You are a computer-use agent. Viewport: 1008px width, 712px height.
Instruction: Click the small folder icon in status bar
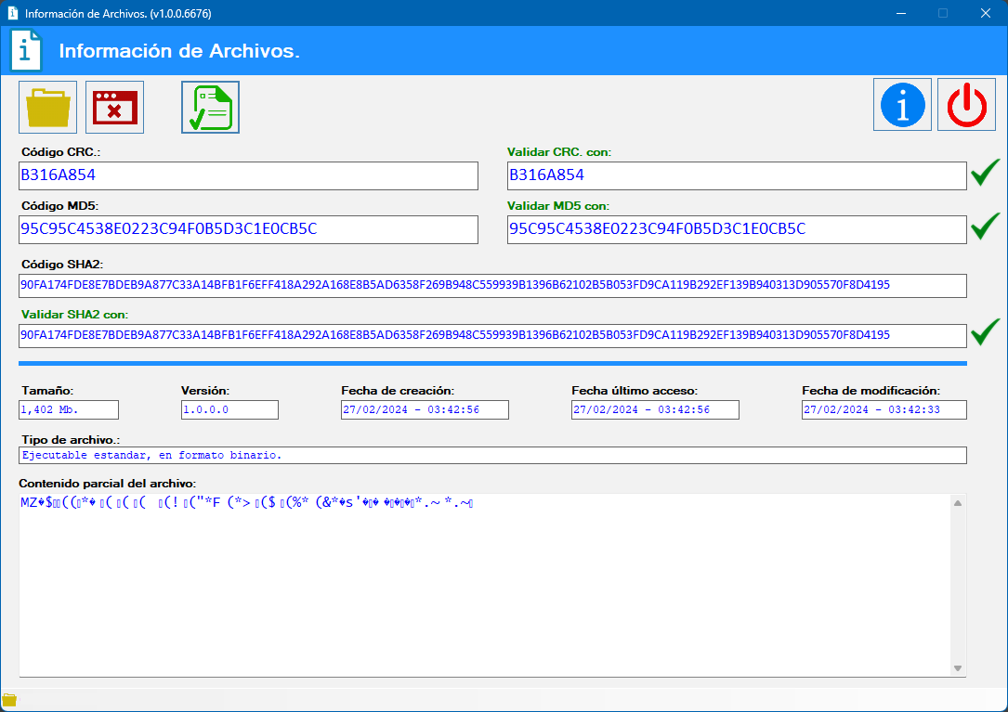[9, 700]
